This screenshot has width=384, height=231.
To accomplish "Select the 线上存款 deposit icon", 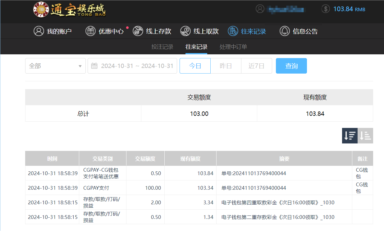I will coord(138,31).
